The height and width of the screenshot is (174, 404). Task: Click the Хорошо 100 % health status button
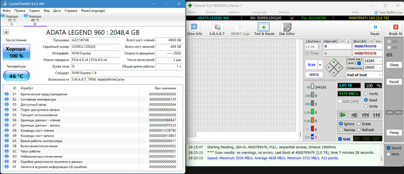(x=16, y=52)
